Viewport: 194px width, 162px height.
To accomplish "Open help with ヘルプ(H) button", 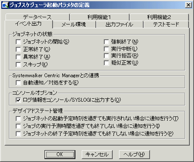I will point(134,154).
